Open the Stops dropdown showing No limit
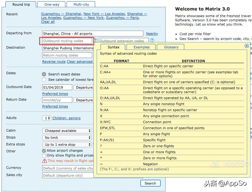252x192 pixels. [x=67, y=138]
